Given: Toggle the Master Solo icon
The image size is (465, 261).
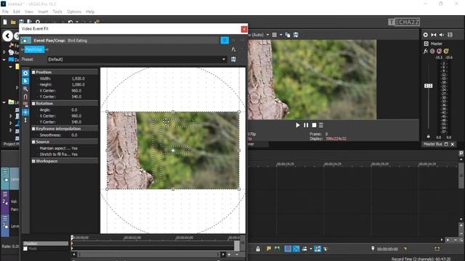Looking at the screenshot, I should (x=446, y=51).
